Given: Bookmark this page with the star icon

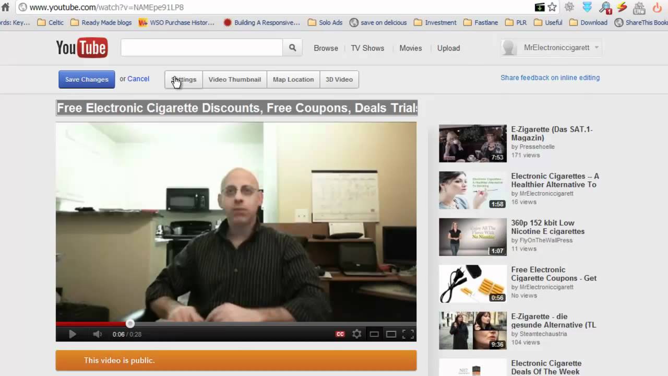Looking at the screenshot, I should [x=552, y=7].
